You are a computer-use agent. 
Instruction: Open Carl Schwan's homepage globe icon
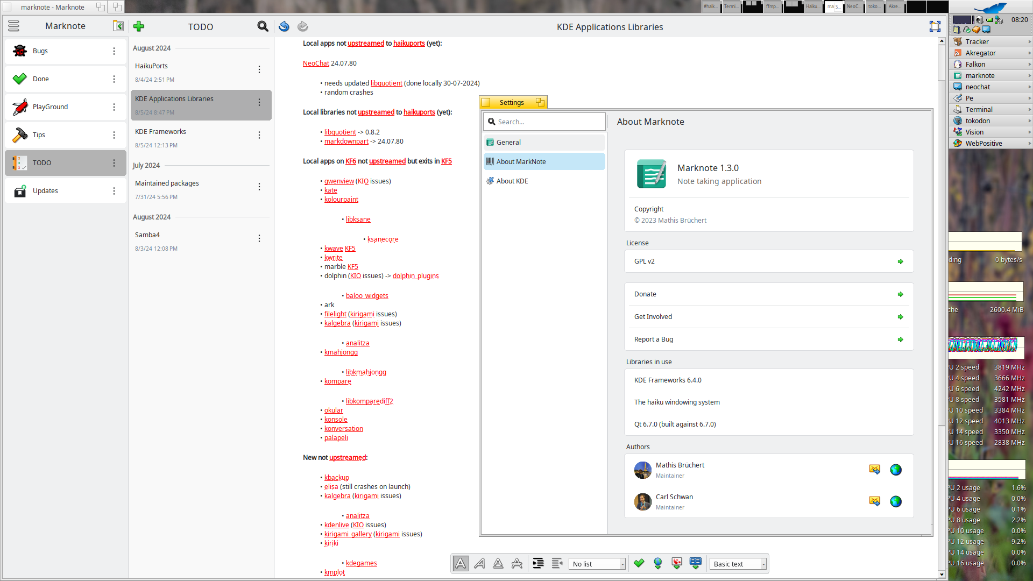coord(896,501)
